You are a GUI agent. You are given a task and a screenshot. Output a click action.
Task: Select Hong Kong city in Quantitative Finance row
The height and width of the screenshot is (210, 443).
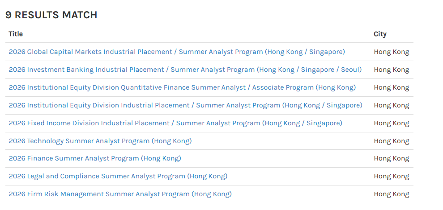pos(391,87)
